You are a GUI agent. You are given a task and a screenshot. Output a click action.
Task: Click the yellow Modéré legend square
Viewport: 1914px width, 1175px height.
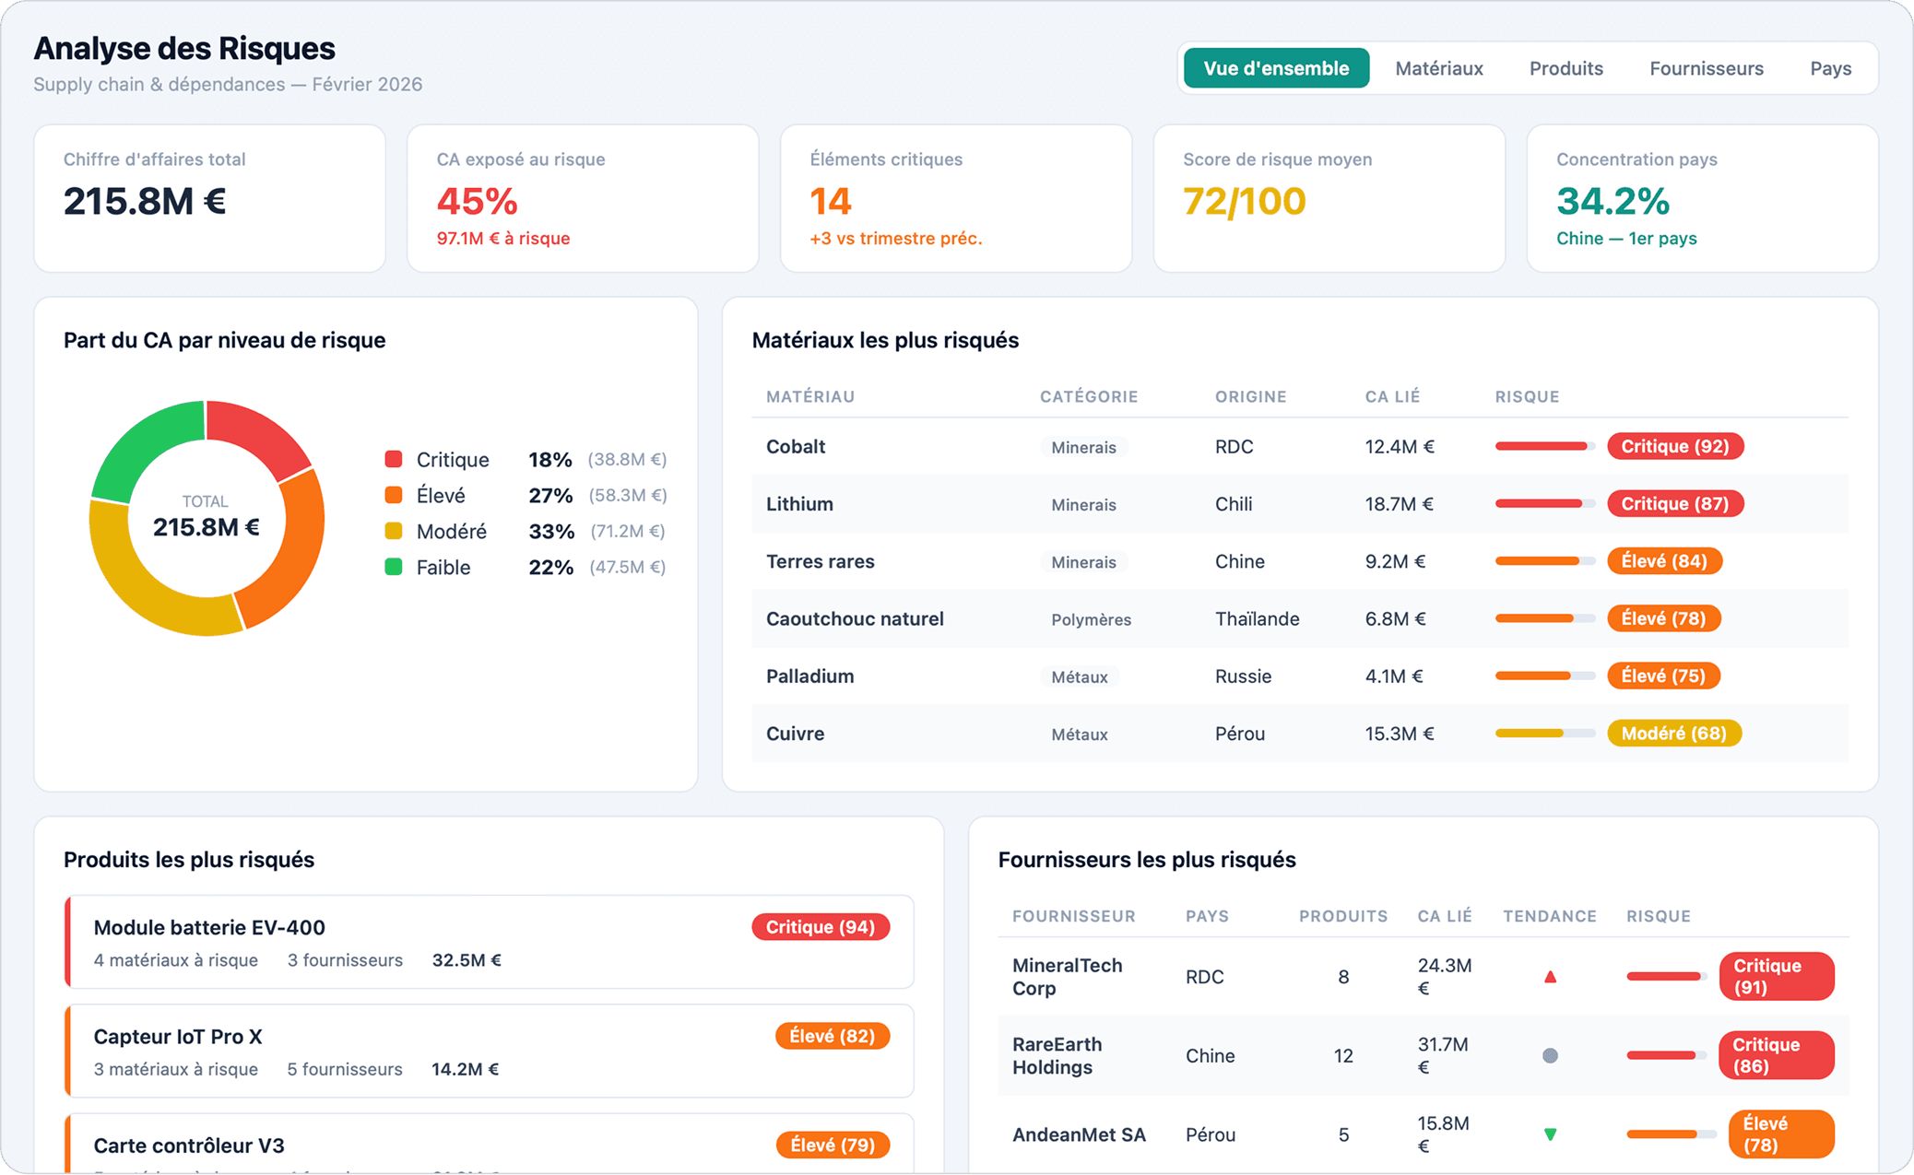(x=395, y=532)
